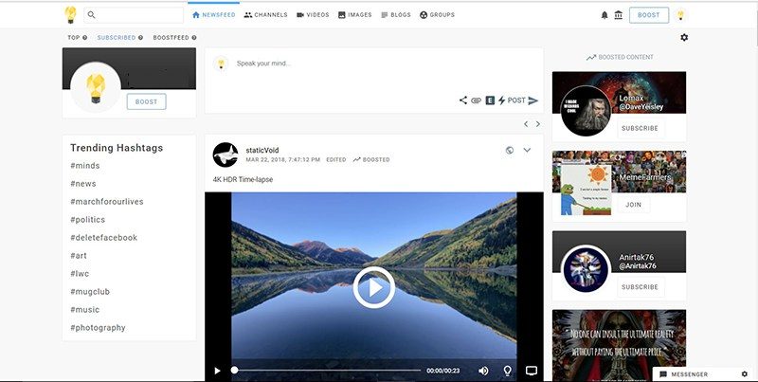Image resolution: width=758 pixels, height=382 pixels.
Task: Switch to the Channels tab
Action: pyautogui.click(x=264, y=15)
